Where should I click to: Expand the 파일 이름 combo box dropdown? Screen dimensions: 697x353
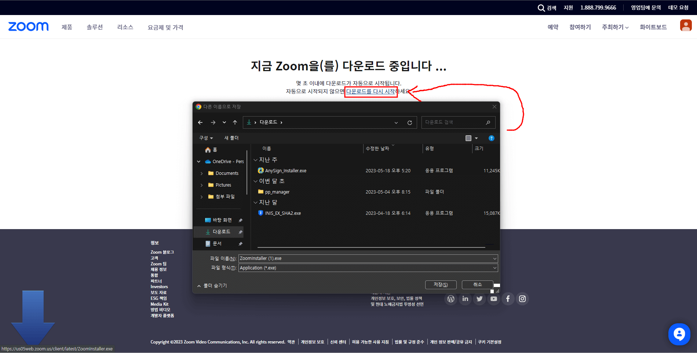pyautogui.click(x=495, y=258)
